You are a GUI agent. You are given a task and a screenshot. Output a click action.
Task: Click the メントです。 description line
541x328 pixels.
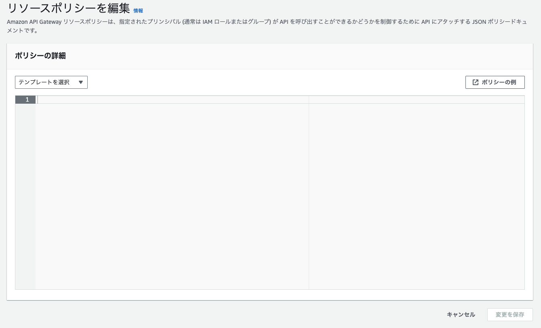[x=23, y=31]
